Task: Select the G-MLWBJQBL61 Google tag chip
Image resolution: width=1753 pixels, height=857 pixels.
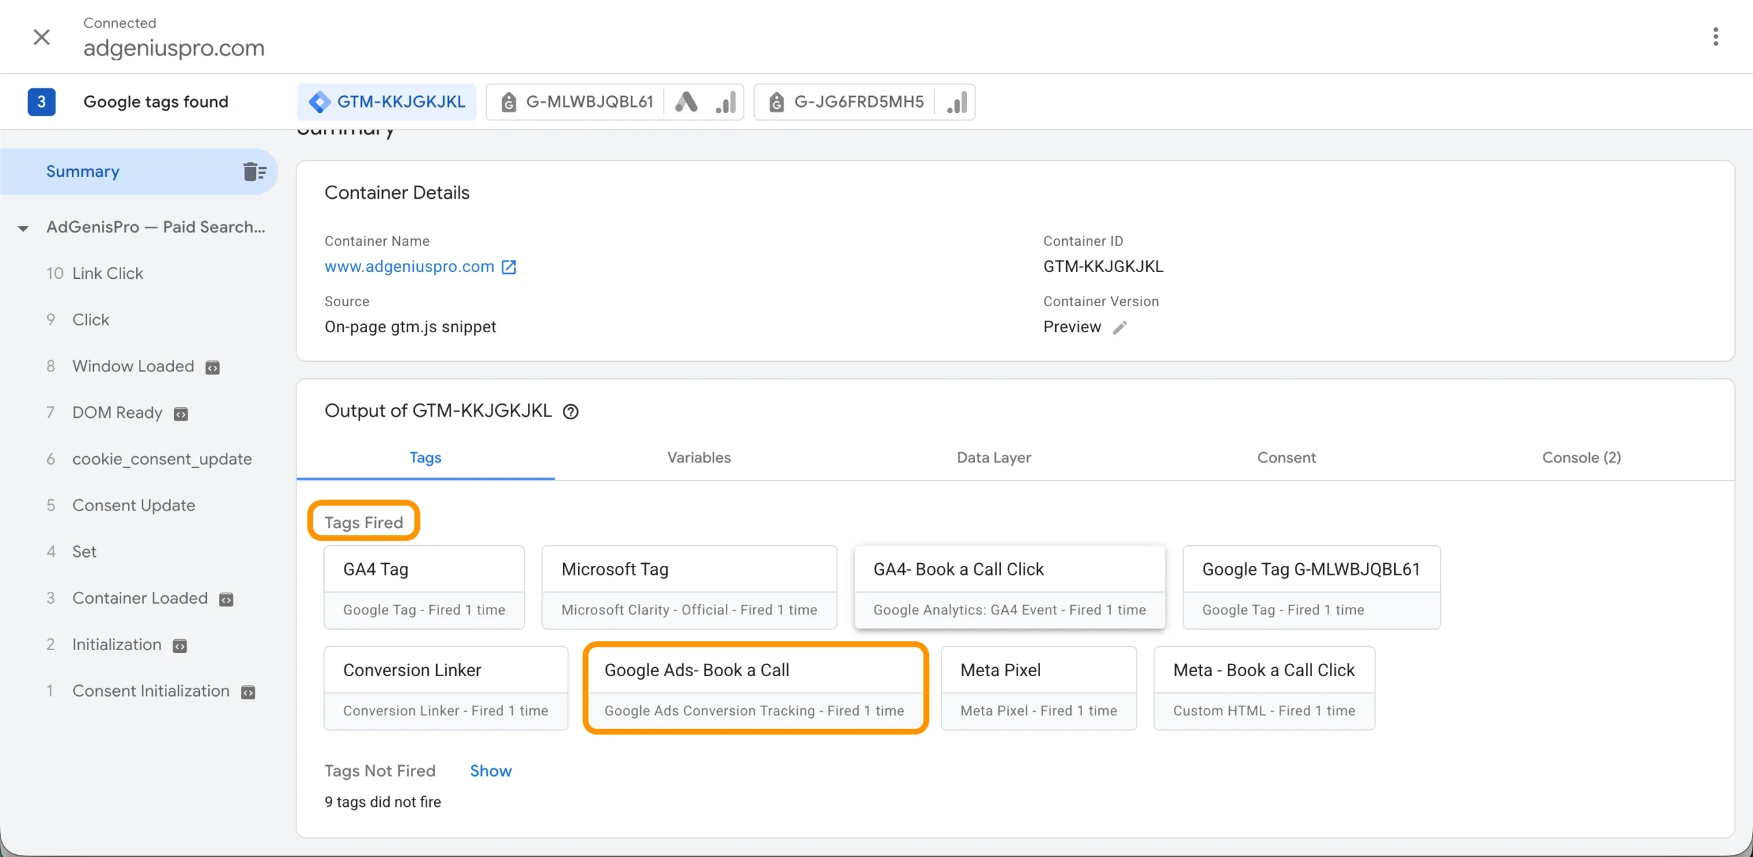Action: point(576,102)
